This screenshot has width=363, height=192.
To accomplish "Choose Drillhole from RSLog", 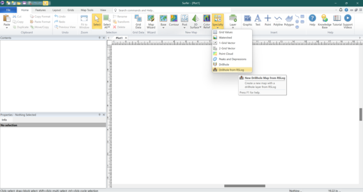I will (x=232, y=70).
